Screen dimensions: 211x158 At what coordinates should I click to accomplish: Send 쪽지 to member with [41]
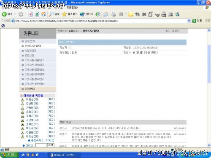[51, 112]
